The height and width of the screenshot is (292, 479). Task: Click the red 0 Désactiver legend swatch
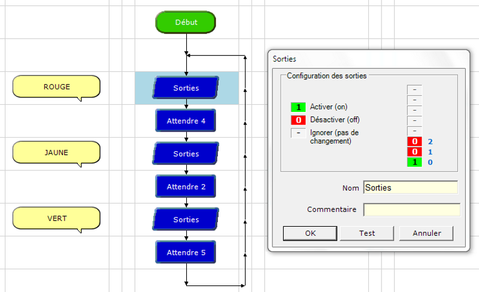[298, 120]
